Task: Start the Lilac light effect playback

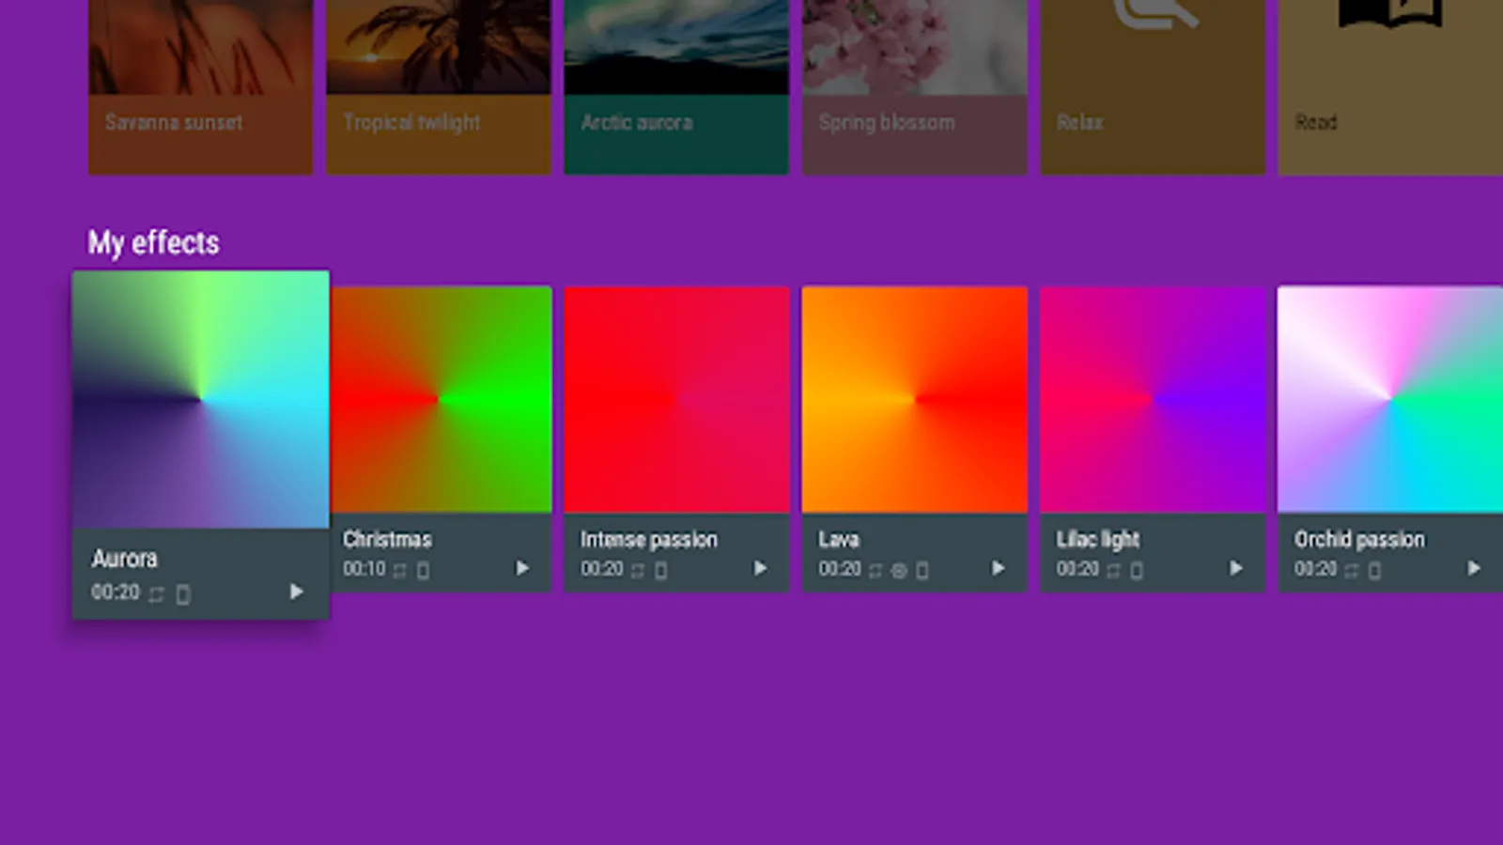Action: click(1235, 568)
